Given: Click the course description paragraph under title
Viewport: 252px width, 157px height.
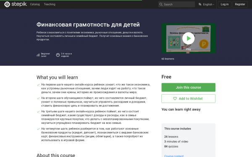Looking at the screenshot, I should coord(92,36).
